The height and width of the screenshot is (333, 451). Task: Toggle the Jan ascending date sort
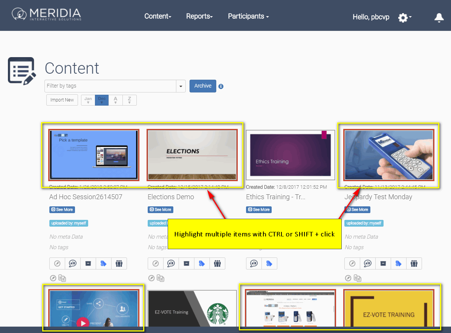pyautogui.click(x=88, y=100)
